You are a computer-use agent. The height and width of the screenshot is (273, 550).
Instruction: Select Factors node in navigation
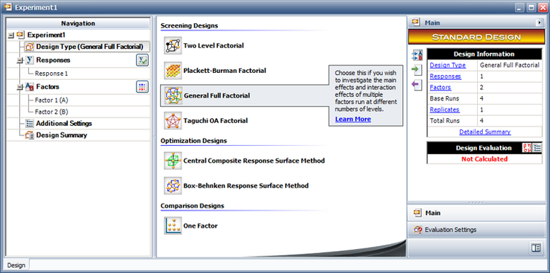tap(47, 86)
